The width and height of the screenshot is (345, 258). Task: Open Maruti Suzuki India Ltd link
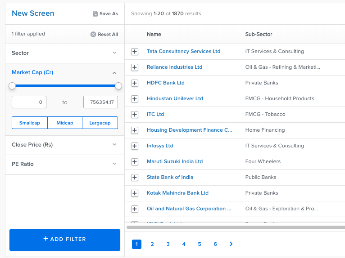[175, 161]
